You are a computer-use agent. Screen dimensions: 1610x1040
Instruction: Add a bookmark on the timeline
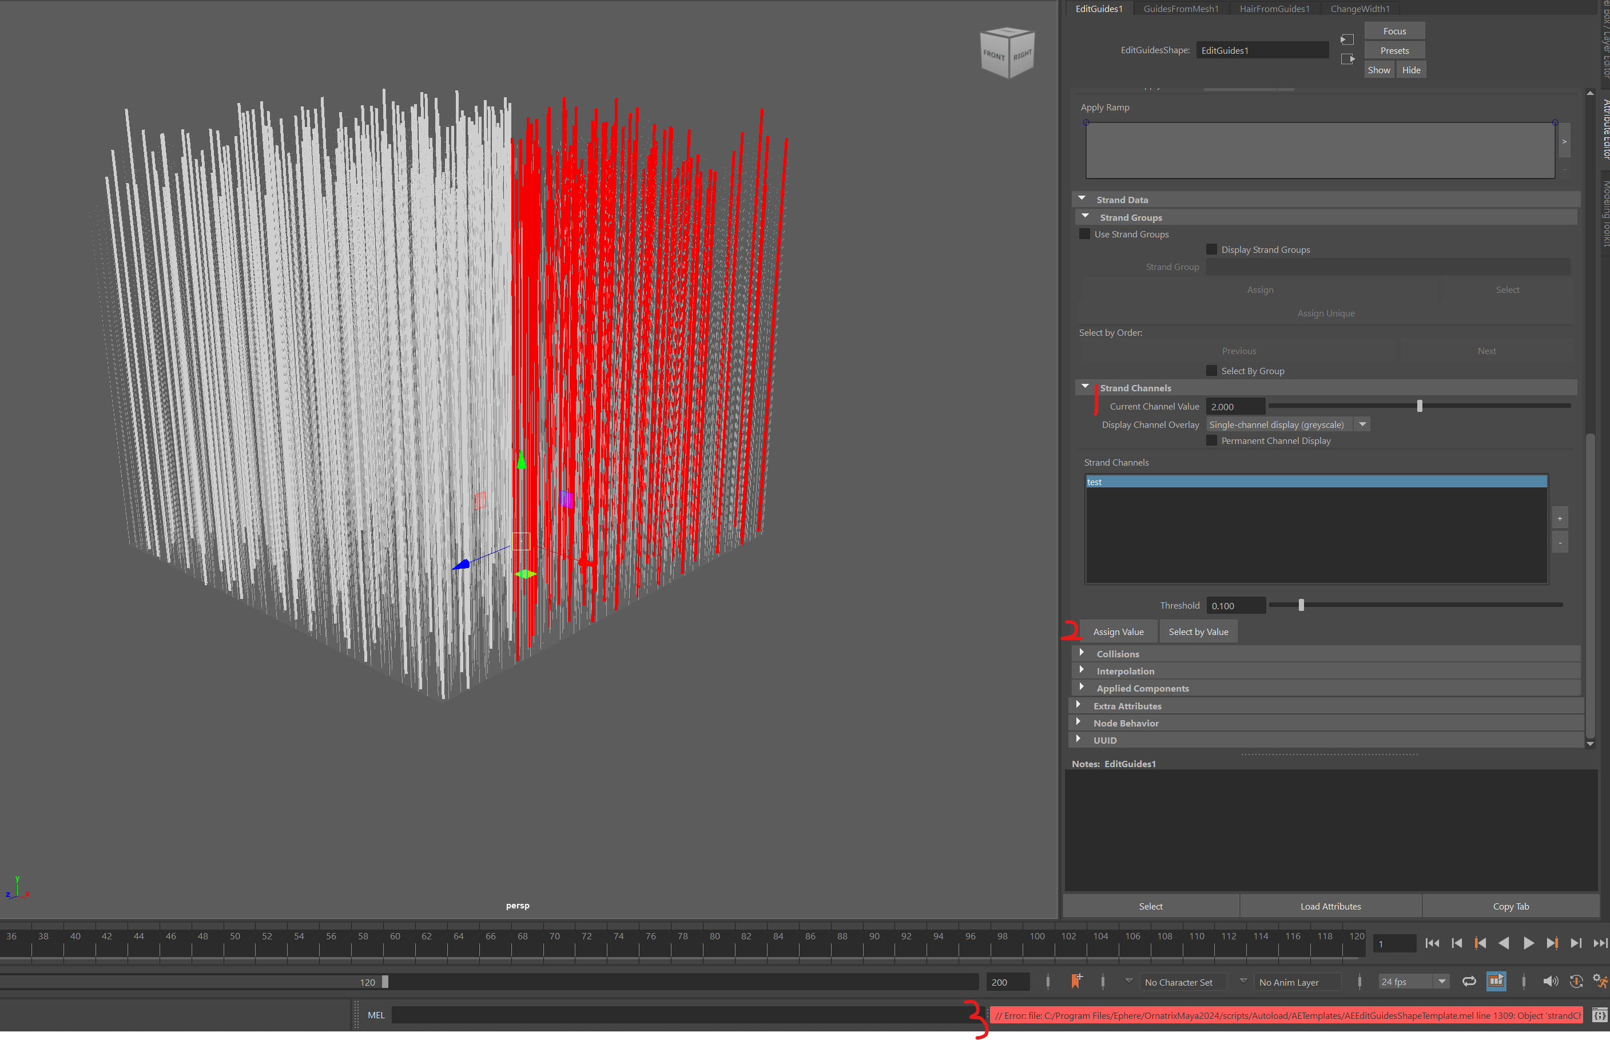click(x=1076, y=981)
